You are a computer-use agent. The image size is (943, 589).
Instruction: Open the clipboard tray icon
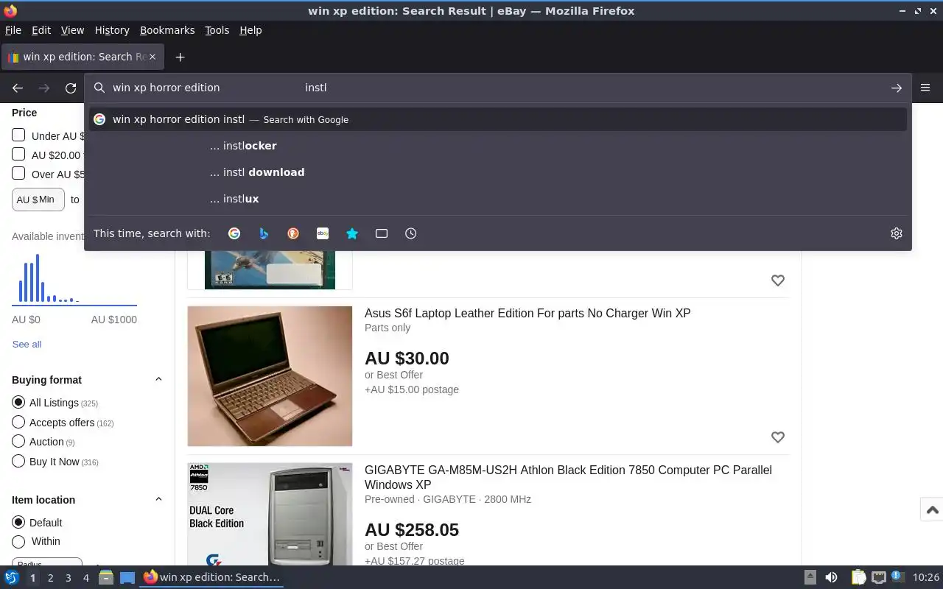point(859,577)
